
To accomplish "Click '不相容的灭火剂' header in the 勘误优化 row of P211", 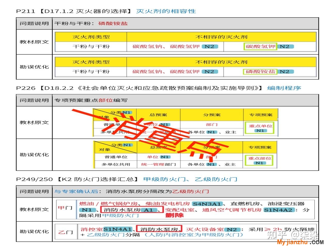I will [221, 62].
